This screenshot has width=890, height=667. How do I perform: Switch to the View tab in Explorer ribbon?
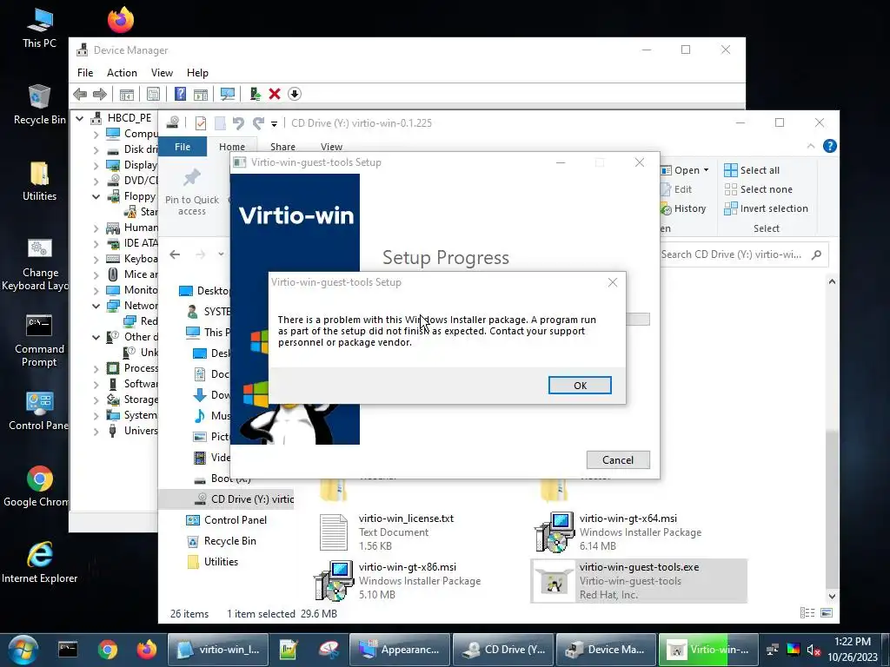point(331,147)
